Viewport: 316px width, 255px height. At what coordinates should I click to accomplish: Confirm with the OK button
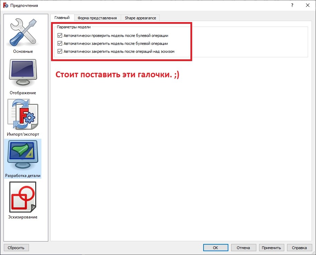tap(215, 248)
